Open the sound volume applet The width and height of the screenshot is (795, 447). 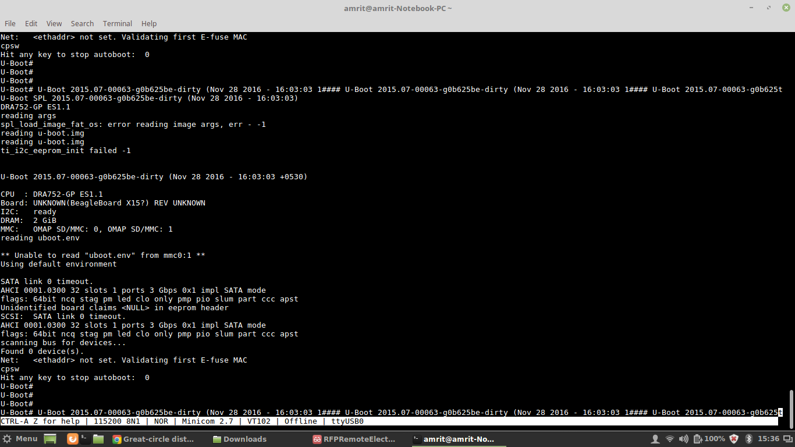684,439
